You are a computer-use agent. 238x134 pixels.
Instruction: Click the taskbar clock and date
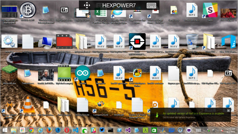(231, 130)
